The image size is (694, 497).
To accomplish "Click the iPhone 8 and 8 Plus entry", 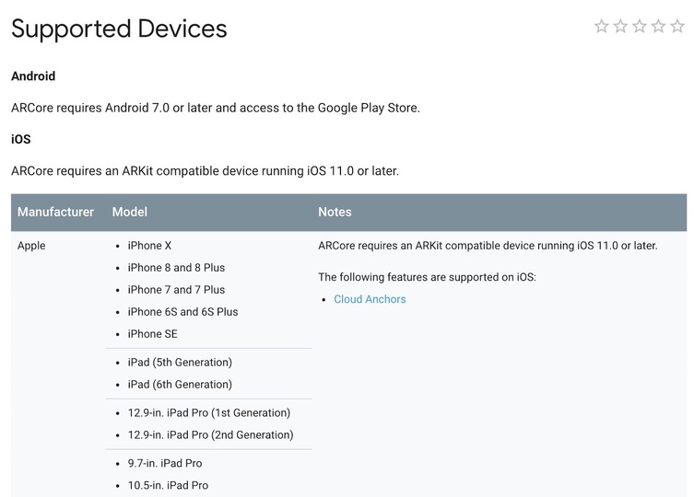I will click(x=176, y=268).
